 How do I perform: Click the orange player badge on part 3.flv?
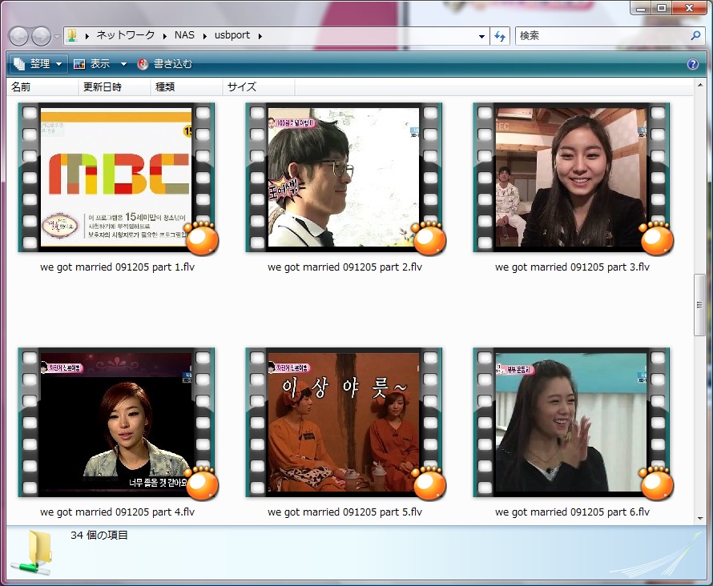[x=657, y=239]
